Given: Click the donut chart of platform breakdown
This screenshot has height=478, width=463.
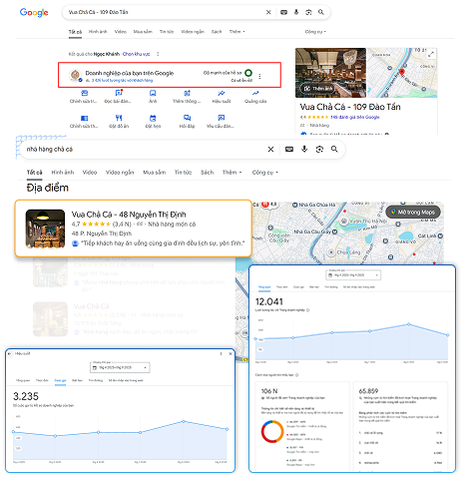Looking at the screenshot, I should point(272,431).
